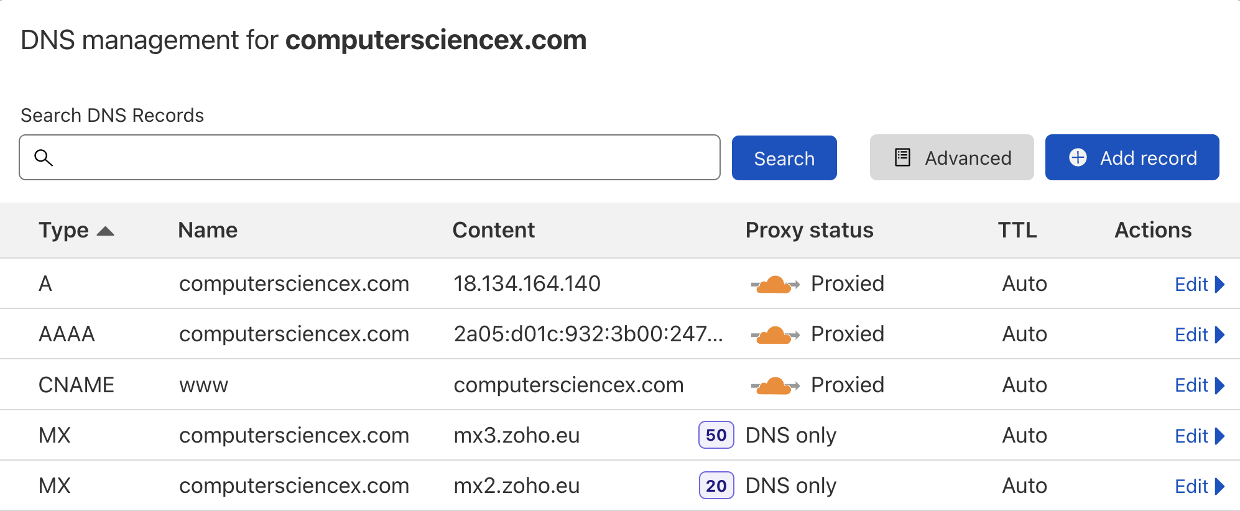
Task: Click the plus icon in Add record
Action: tap(1078, 157)
